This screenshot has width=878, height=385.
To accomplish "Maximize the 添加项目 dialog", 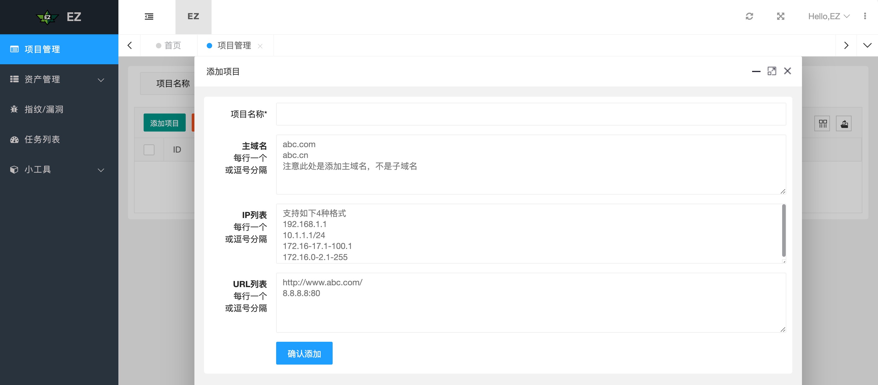I will pyautogui.click(x=772, y=71).
